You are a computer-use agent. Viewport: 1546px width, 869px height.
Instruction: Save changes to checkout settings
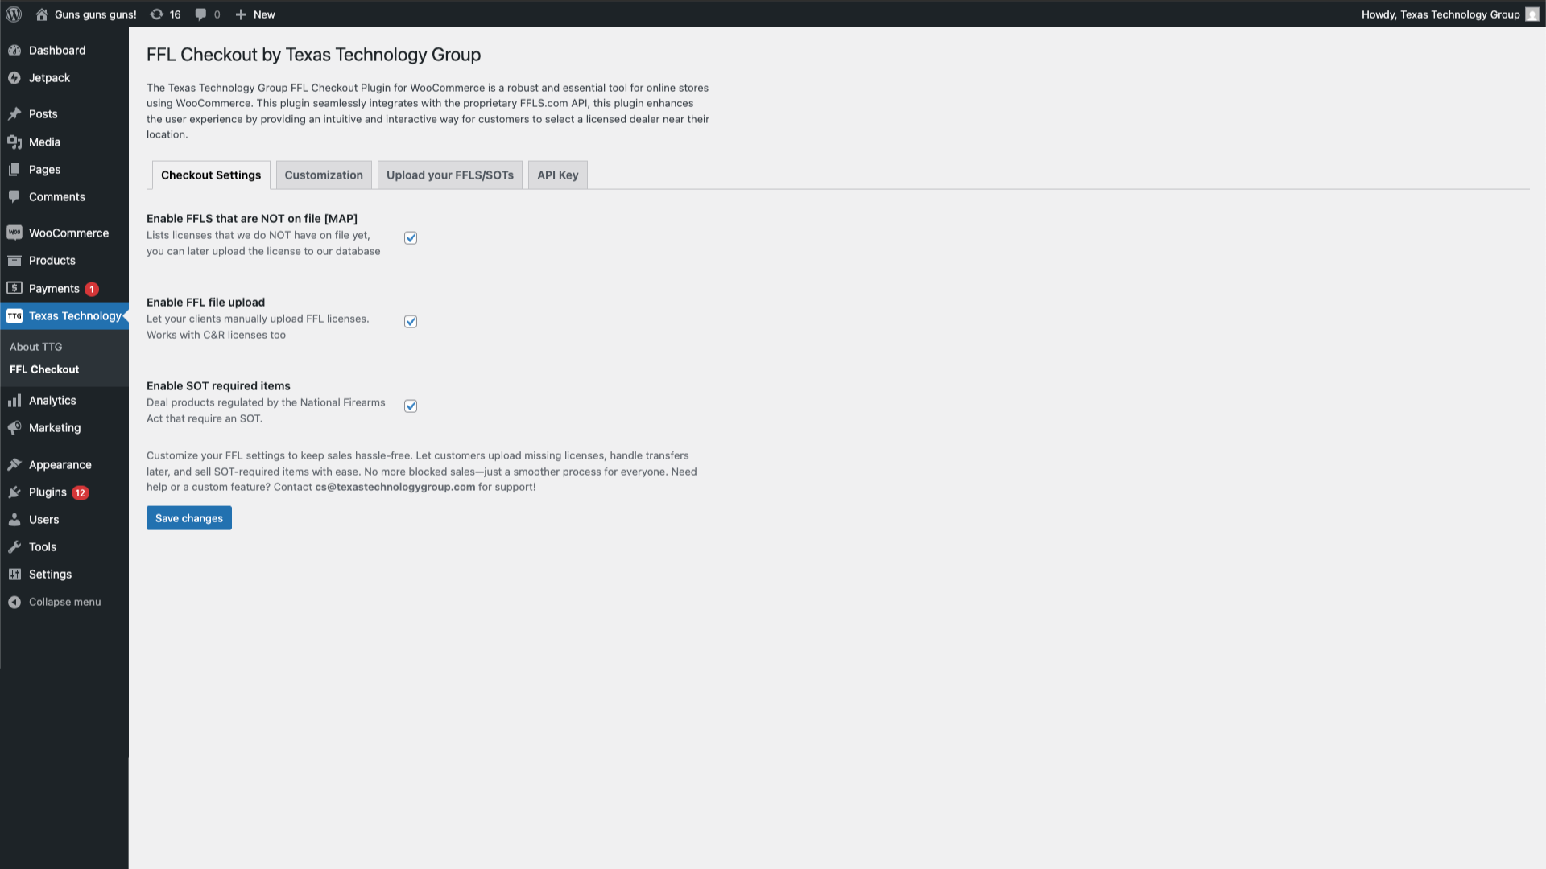point(189,518)
